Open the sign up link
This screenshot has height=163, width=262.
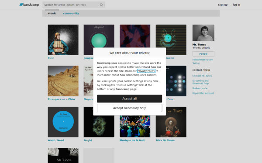(x=223, y=5)
